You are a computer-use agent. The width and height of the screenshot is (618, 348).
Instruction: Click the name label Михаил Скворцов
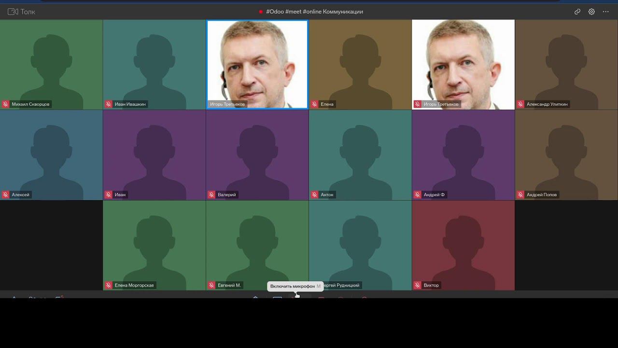tap(30, 104)
